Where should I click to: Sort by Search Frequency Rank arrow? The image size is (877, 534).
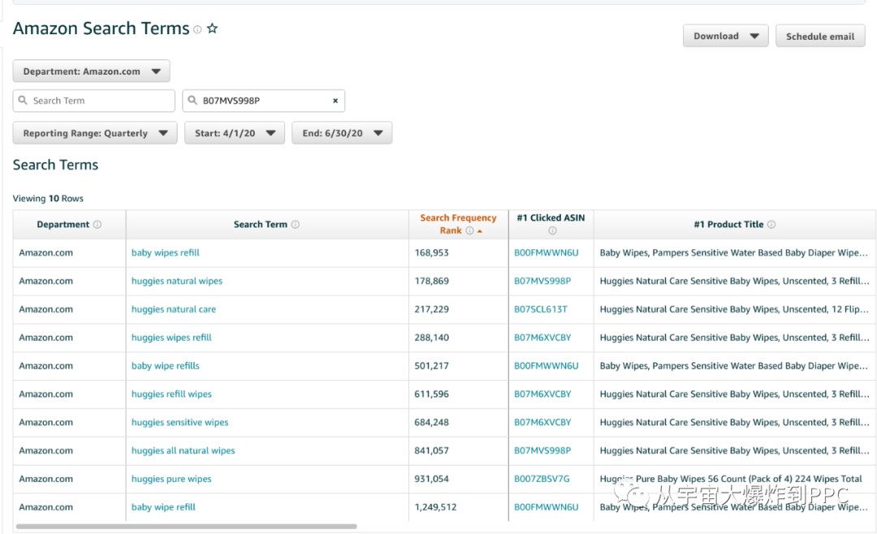pos(480,231)
